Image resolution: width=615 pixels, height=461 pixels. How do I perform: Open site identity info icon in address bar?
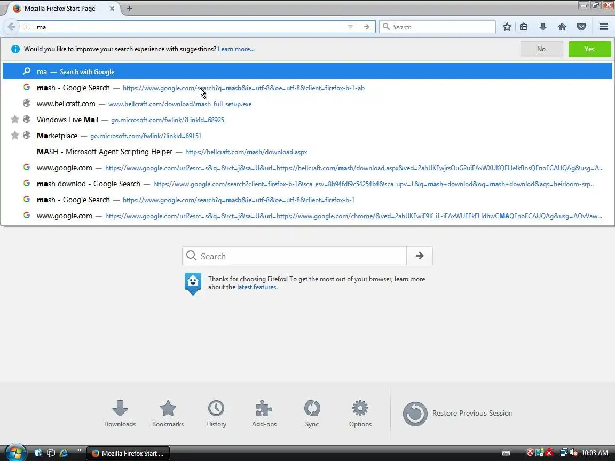tap(27, 27)
